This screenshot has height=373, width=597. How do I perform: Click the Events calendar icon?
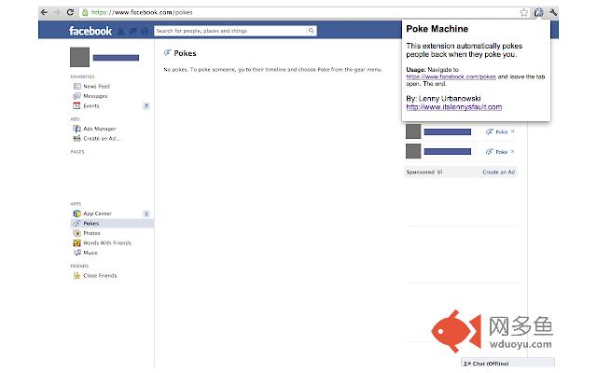pyautogui.click(x=76, y=105)
